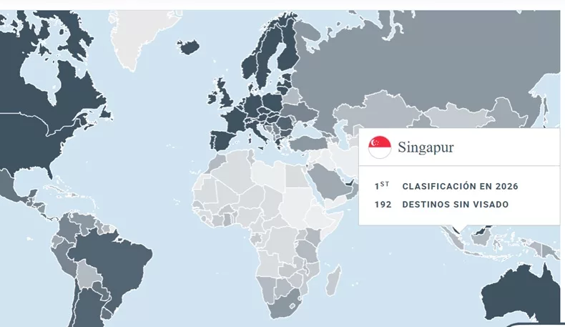Viewport: 565px width, 327px height.
Task: Click Greenland on the map
Action: pos(139,36)
